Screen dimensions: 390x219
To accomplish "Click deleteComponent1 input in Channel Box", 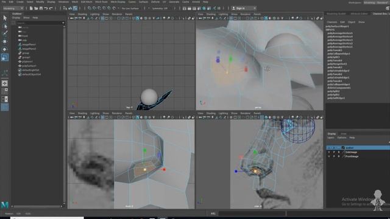I will [339, 88].
